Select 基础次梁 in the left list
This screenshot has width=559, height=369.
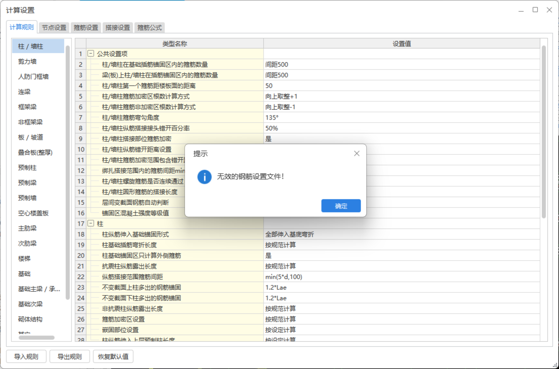point(38,304)
